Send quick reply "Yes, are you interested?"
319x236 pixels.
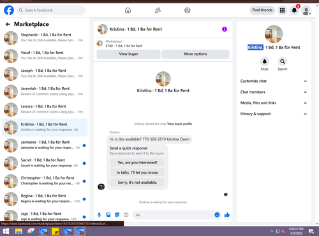[x=137, y=163]
